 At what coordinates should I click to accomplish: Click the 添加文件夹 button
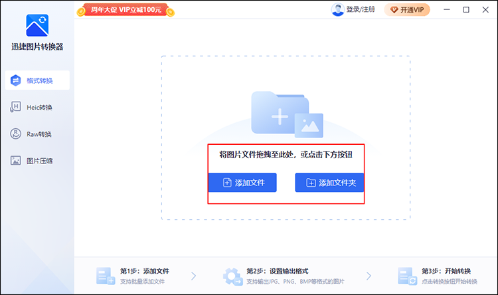point(329,183)
